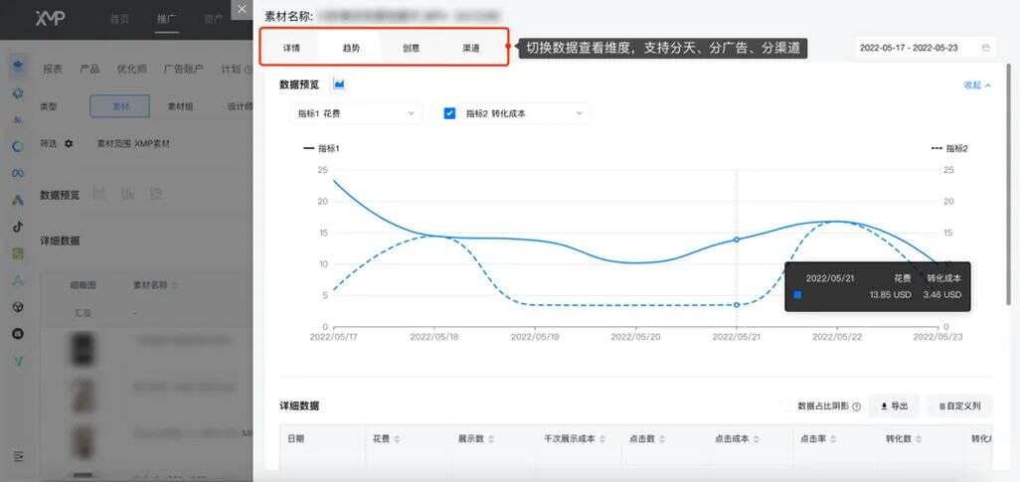This screenshot has height=482, width=1020.
Task: Collapse the data preview with 收起
Action: click(977, 85)
